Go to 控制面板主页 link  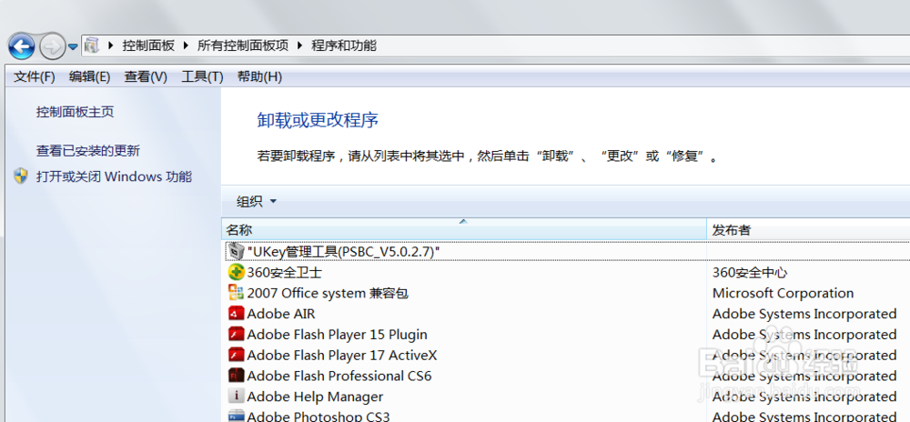pos(75,112)
